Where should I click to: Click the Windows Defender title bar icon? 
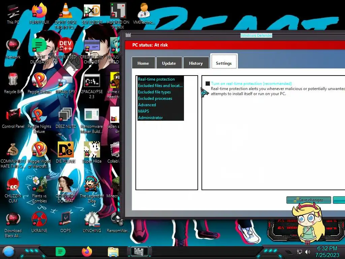(x=128, y=35)
